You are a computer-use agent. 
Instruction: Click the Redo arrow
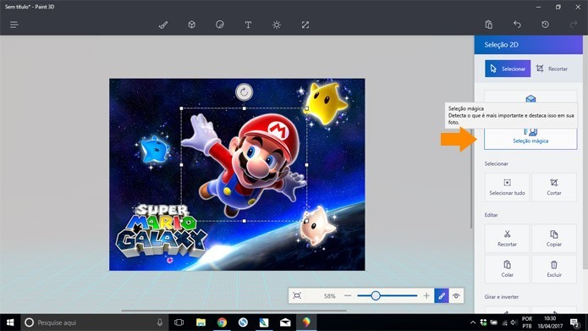(574, 25)
